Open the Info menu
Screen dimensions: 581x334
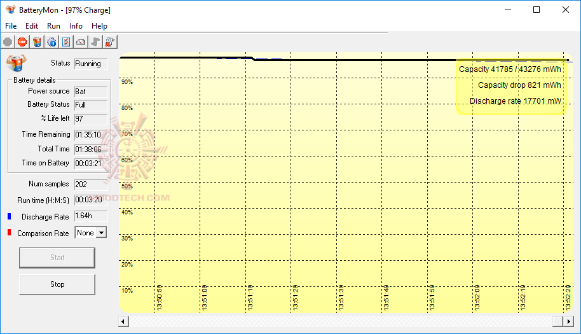click(x=76, y=26)
